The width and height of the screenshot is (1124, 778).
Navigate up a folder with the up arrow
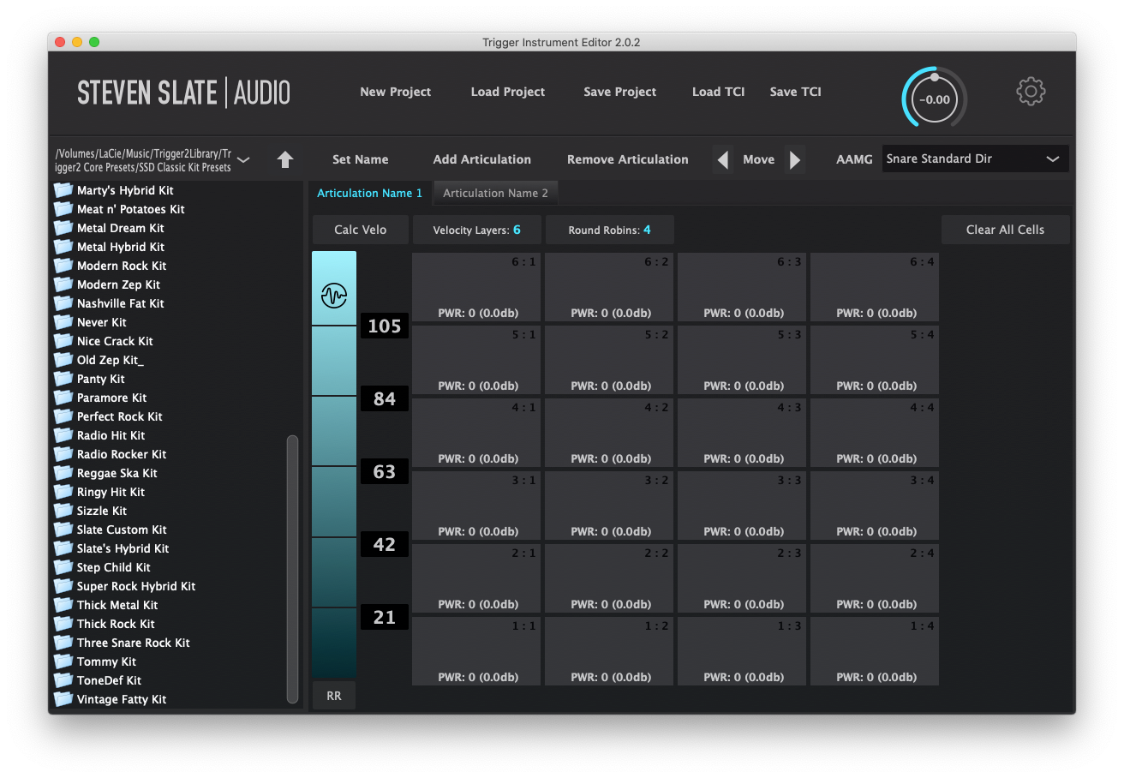point(285,159)
